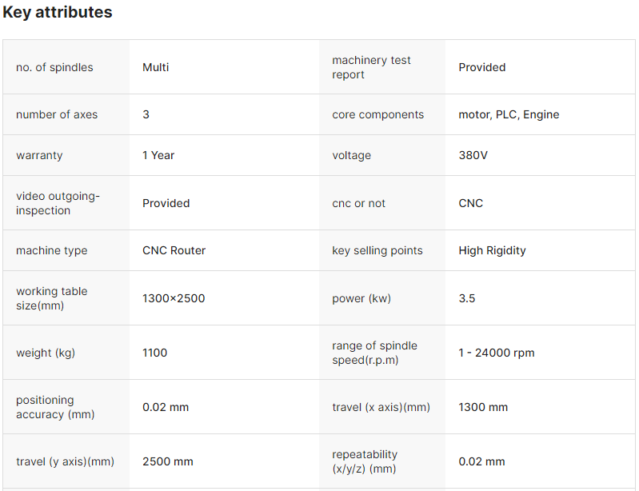Select the "Multi" spindles value
The width and height of the screenshot is (639, 491).
pos(156,67)
